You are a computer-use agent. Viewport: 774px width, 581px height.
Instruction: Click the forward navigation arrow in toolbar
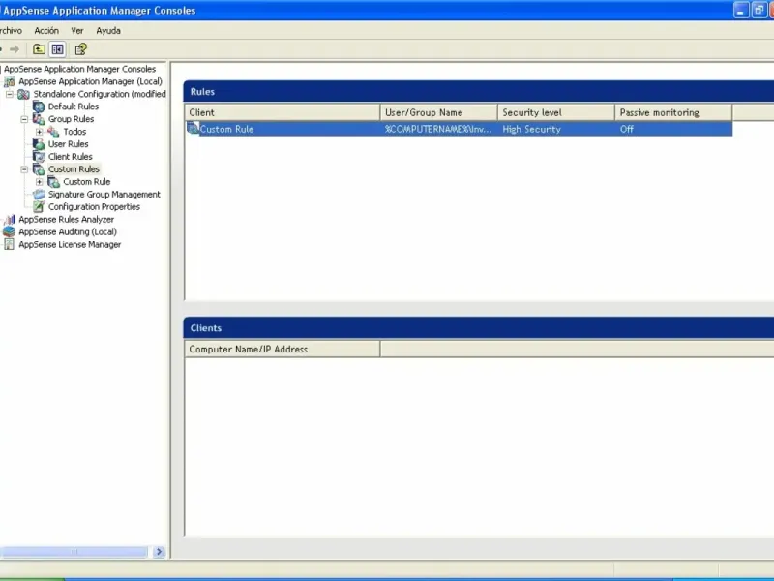pyautogui.click(x=15, y=49)
